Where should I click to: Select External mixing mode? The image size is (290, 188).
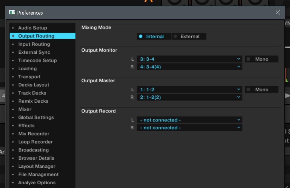pos(189,37)
